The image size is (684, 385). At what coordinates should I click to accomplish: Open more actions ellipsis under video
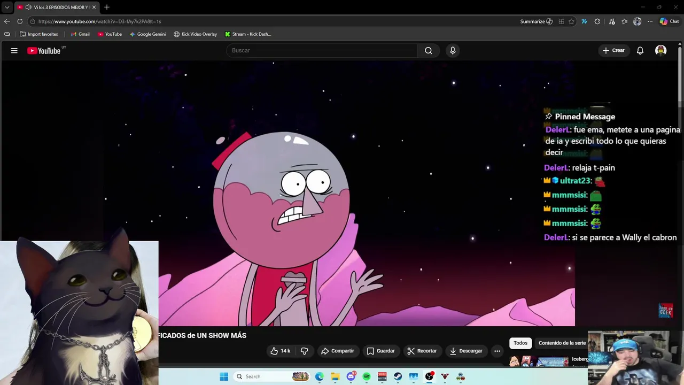point(497,351)
